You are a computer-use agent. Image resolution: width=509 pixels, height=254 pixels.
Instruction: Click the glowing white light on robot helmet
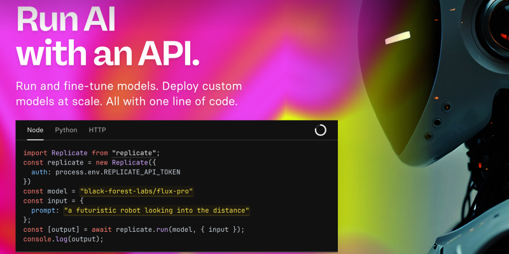(x=398, y=38)
